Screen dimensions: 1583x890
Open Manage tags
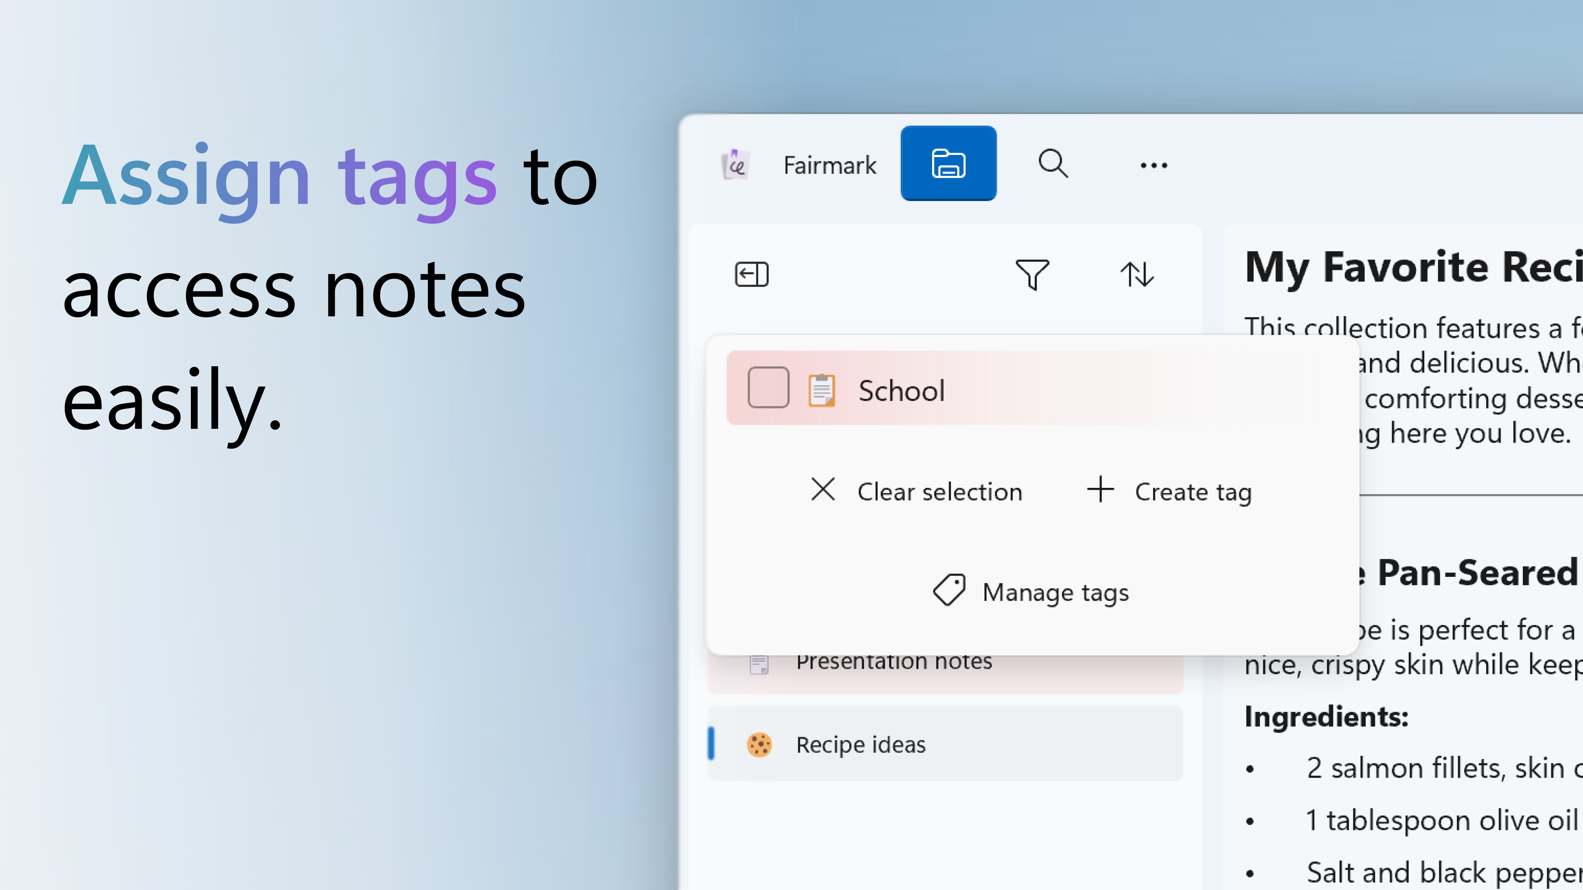[1032, 592]
